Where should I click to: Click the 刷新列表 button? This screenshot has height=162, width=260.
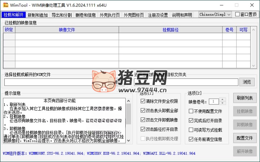coord(245,98)
